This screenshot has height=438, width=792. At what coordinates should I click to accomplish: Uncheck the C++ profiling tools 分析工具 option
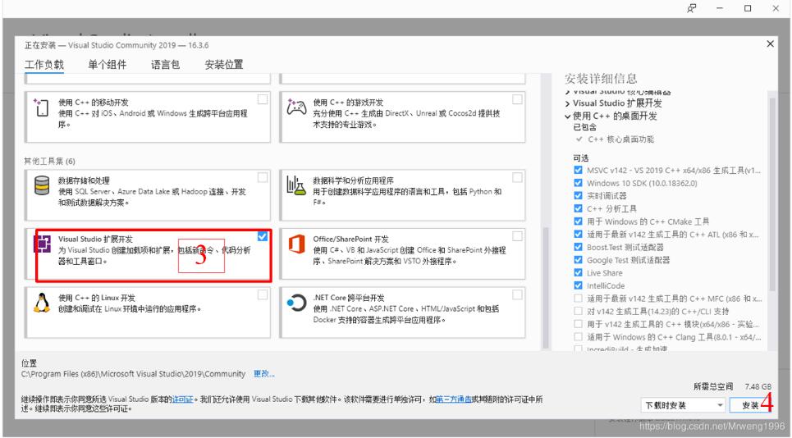578,208
